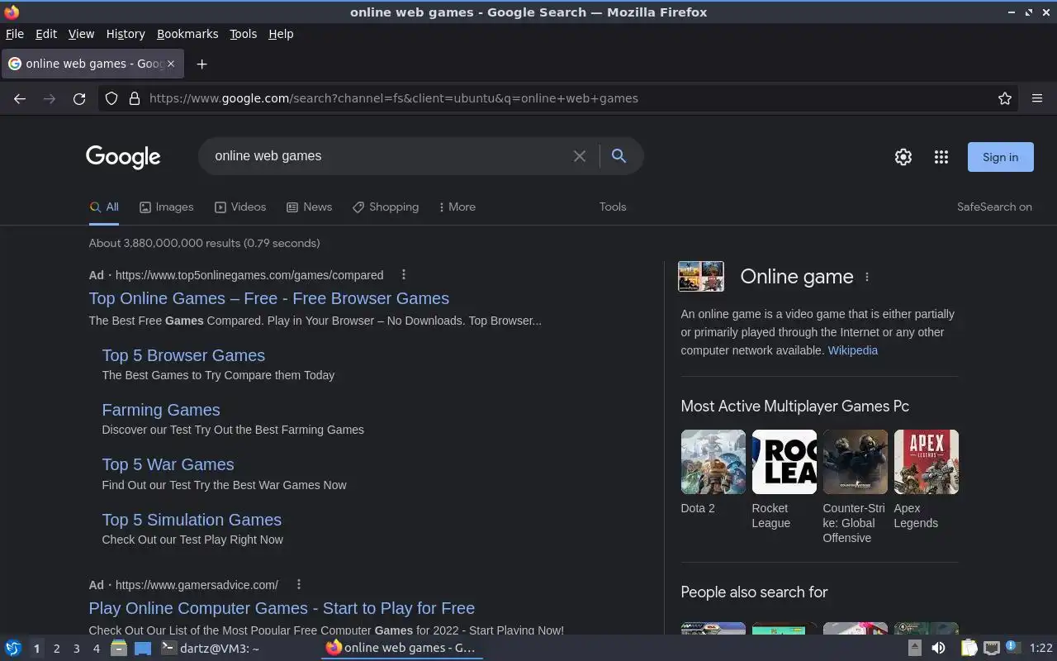
Task: Switch to workspace 3
Action: coord(76,649)
